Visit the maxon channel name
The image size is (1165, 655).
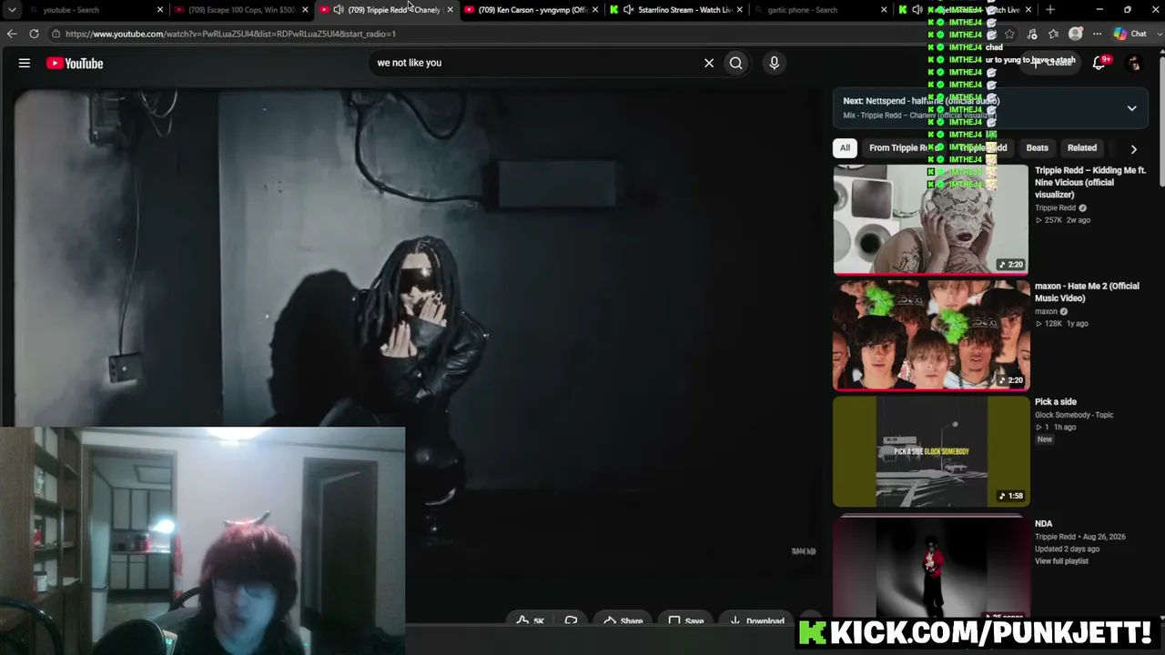[x=1047, y=311]
